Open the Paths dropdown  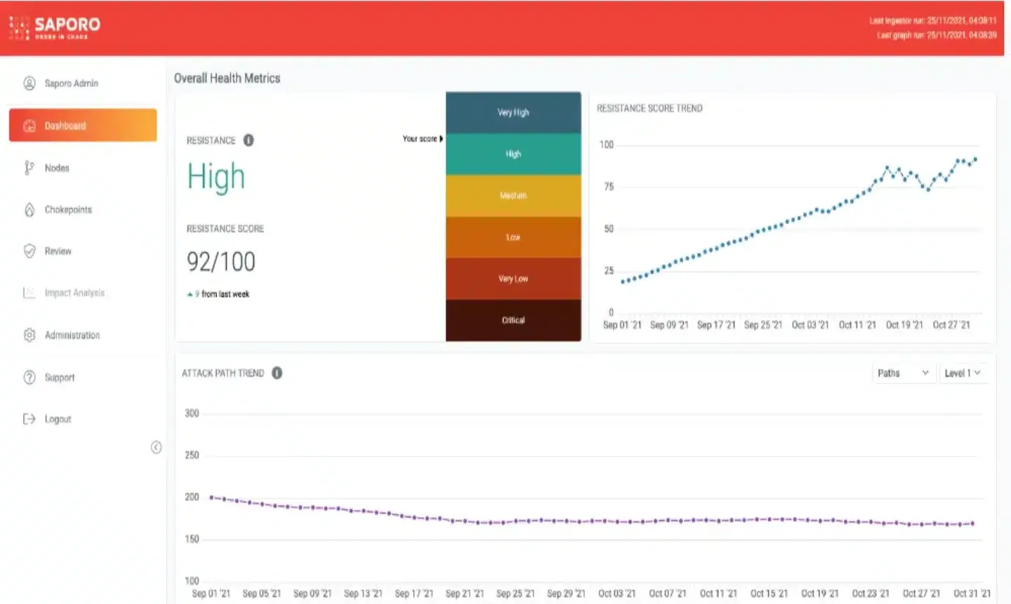pos(903,373)
